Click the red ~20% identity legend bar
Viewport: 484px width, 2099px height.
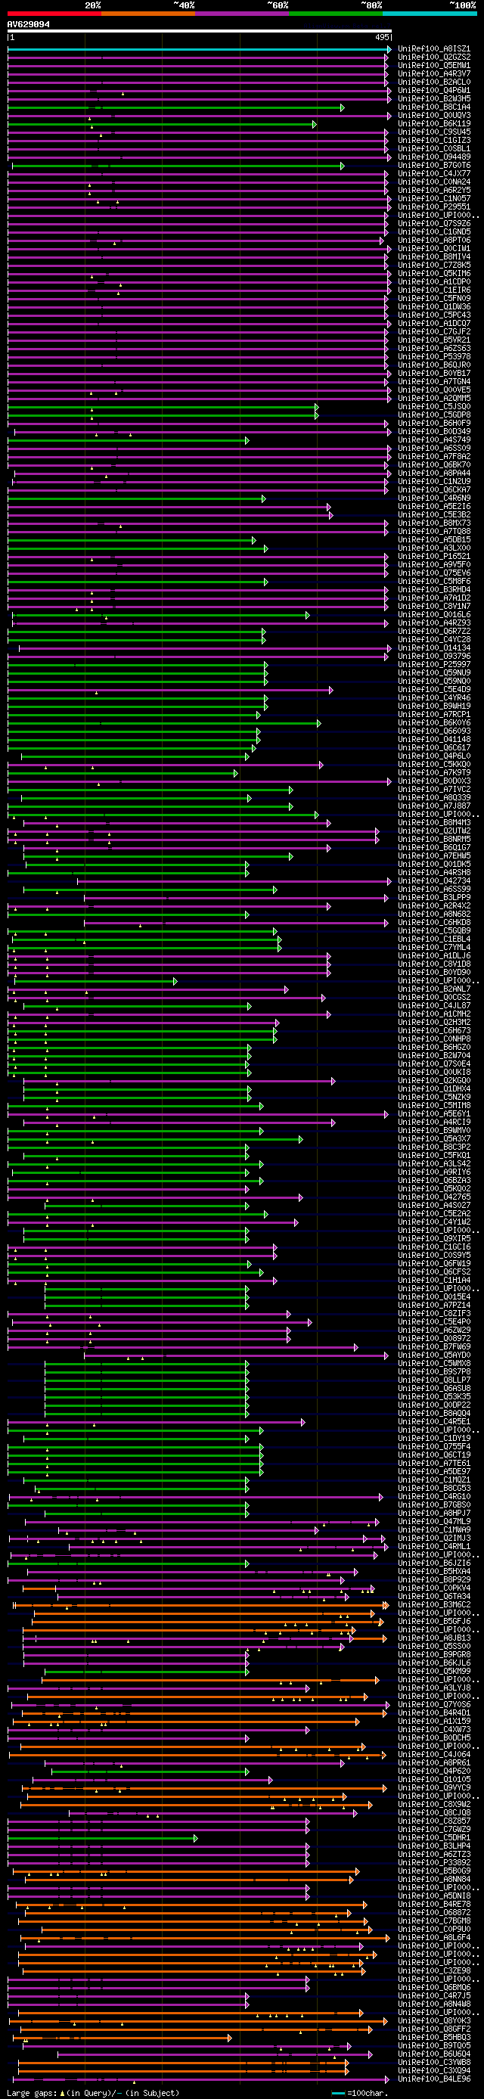click(54, 14)
